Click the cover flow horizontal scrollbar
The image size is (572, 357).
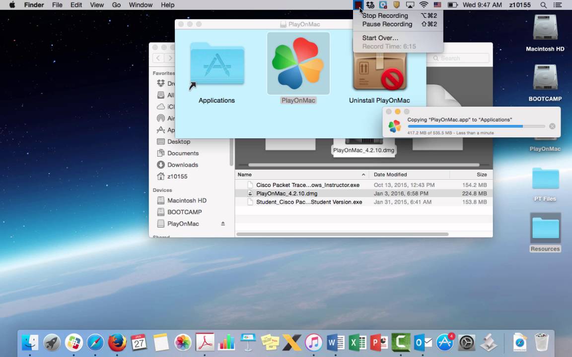coord(363,165)
